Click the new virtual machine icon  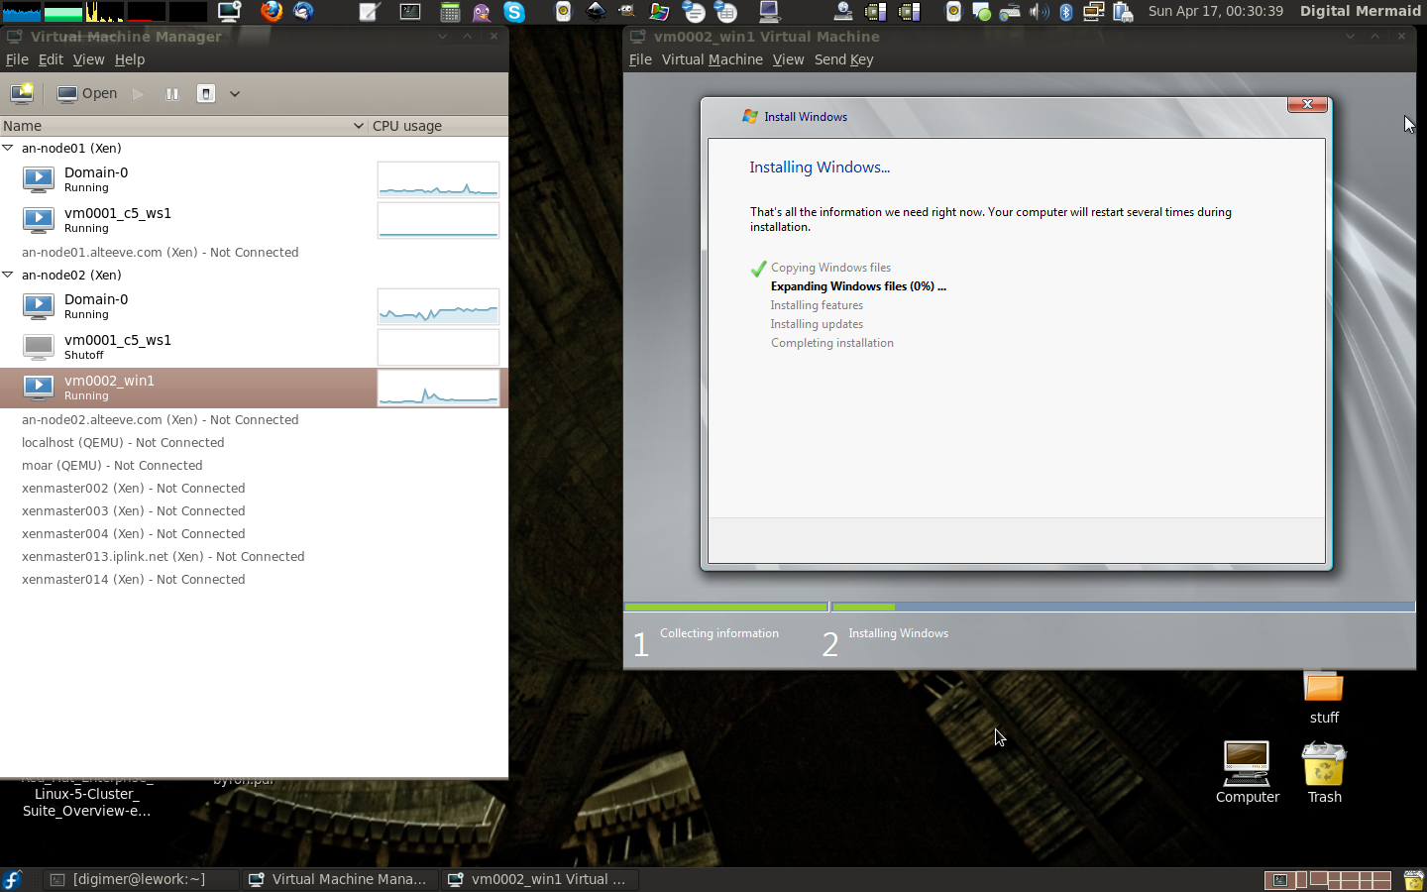[x=22, y=93]
